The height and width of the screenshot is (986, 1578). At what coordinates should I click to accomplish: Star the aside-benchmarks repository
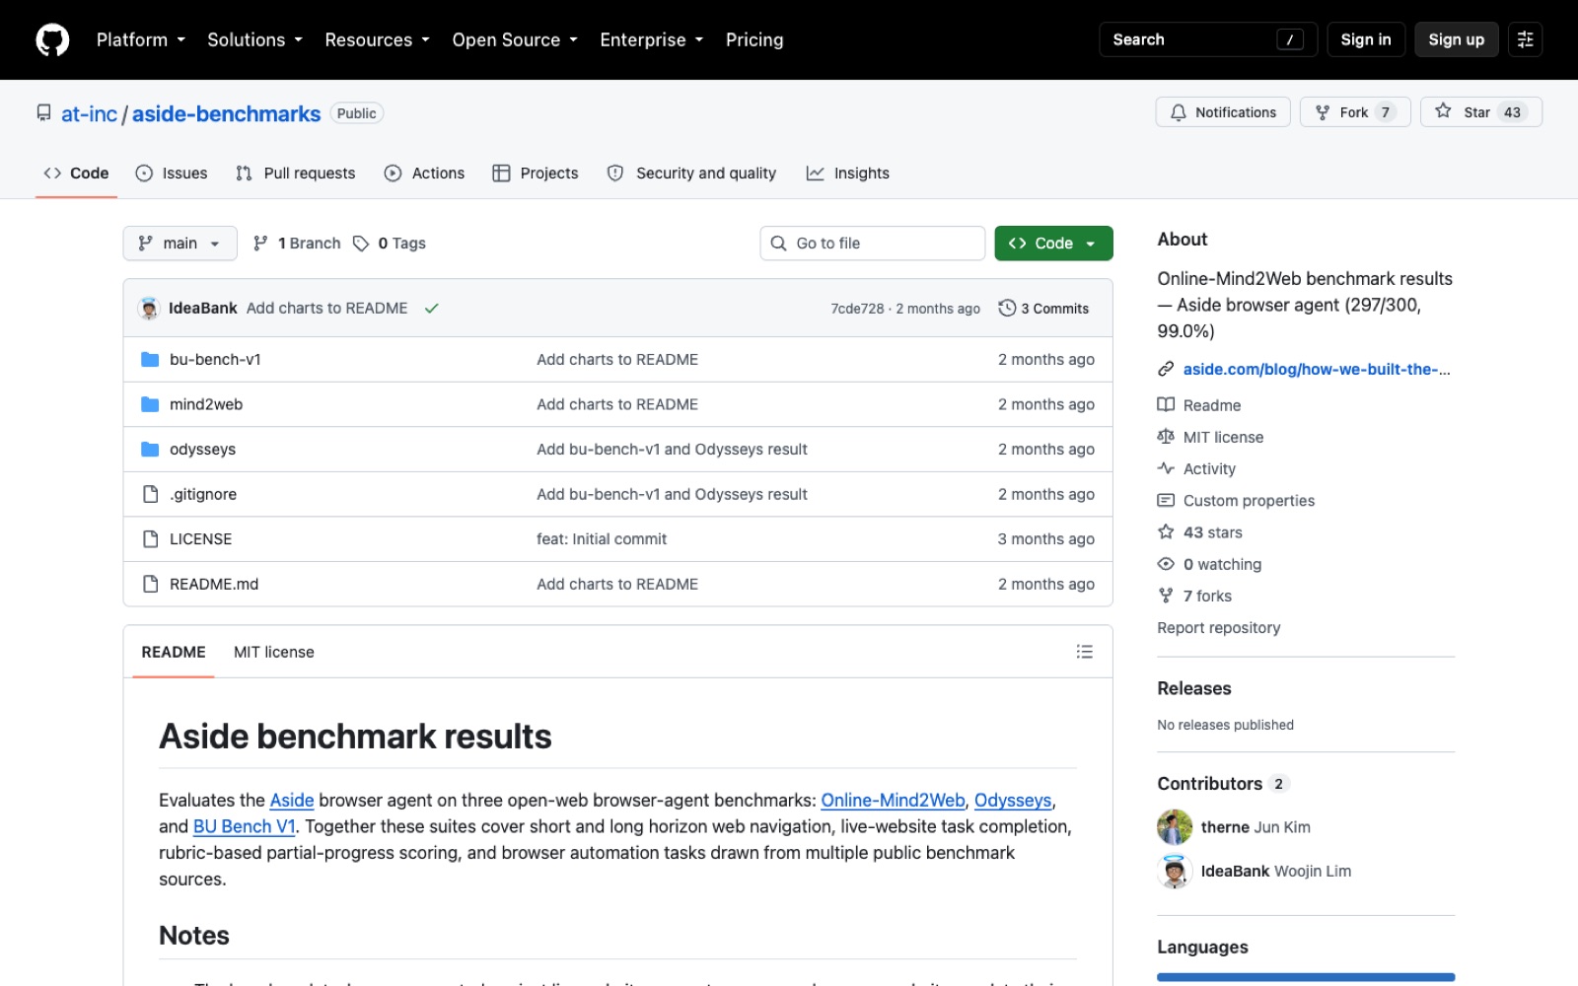coord(1481,112)
